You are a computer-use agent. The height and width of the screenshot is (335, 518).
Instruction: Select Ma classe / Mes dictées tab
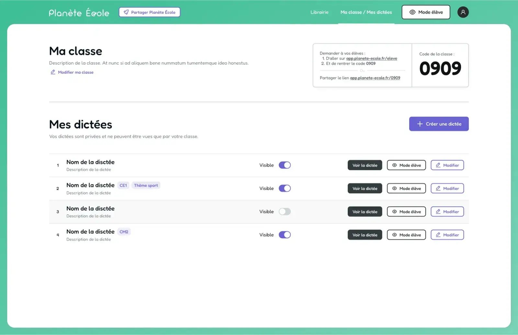tap(366, 12)
